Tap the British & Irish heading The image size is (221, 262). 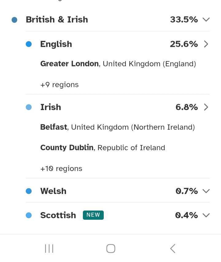pos(57,20)
